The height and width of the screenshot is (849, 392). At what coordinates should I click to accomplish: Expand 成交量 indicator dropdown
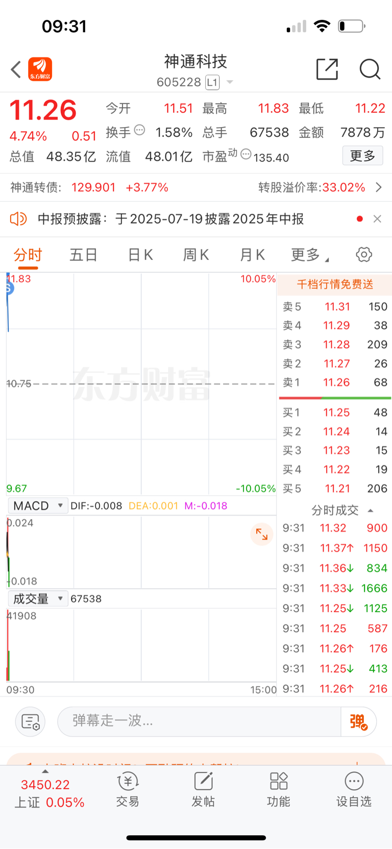click(38, 598)
